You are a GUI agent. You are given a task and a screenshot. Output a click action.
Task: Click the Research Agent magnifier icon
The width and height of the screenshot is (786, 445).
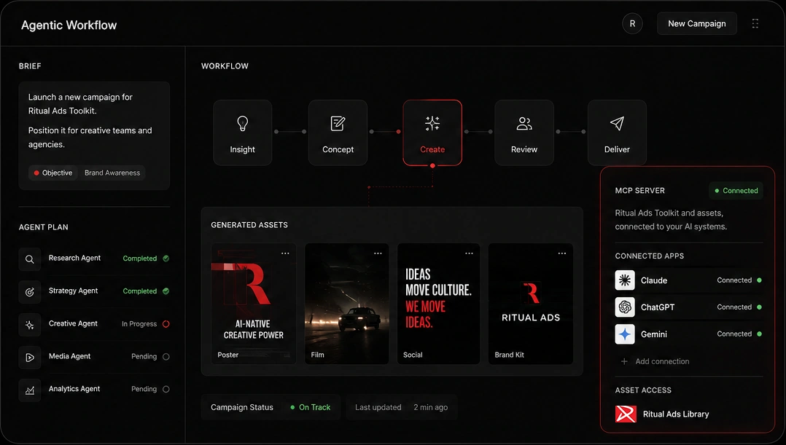[30, 259]
